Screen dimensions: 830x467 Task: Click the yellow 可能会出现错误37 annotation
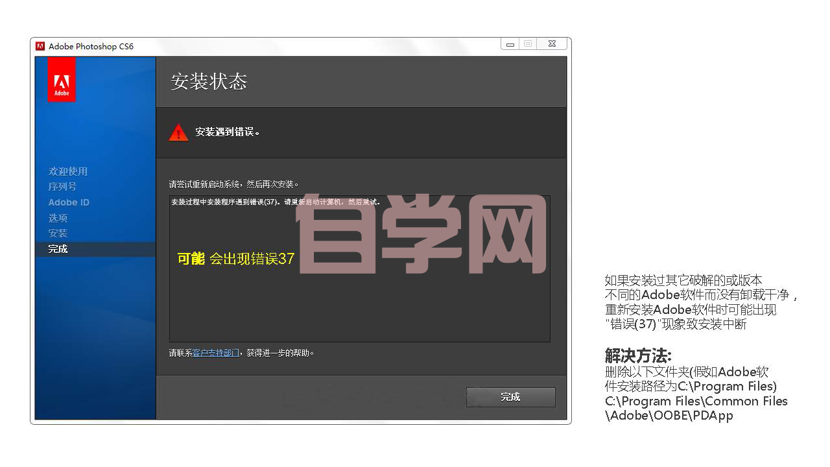click(235, 259)
